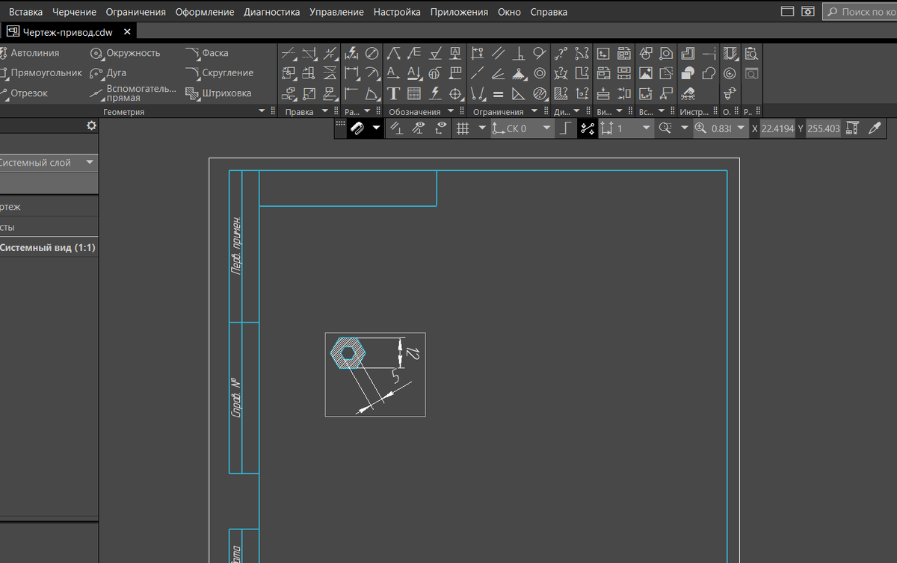Screen dimensions: 897x563
Task: Click the diametral dimension icon
Action: (x=372, y=53)
